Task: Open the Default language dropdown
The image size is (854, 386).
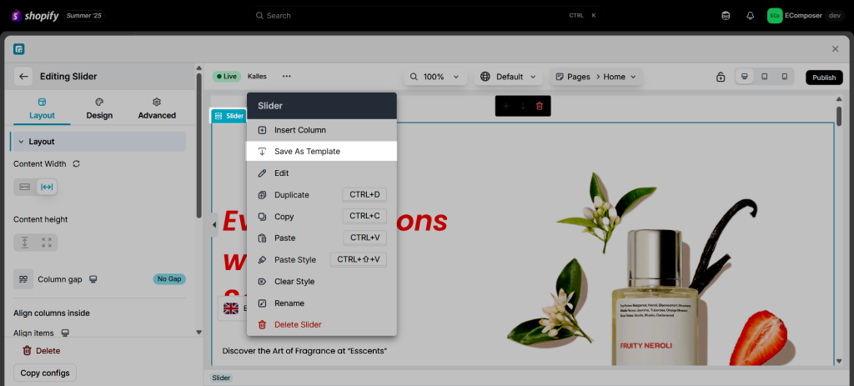Action: coord(509,77)
